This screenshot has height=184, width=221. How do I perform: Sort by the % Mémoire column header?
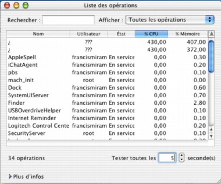click(x=188, y=34)
